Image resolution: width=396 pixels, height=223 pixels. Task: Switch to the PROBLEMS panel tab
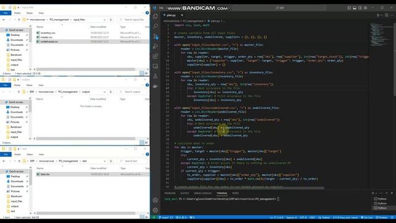tap(170, 193)
